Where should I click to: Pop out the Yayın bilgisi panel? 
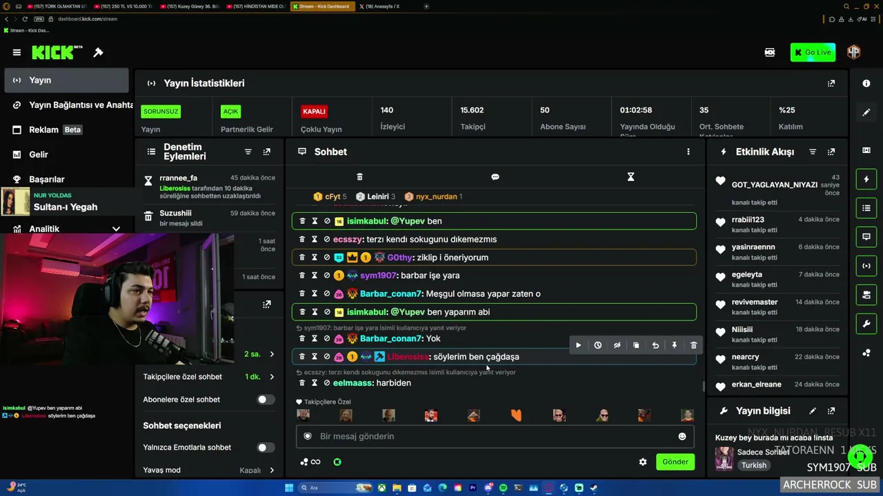[831, 411]
